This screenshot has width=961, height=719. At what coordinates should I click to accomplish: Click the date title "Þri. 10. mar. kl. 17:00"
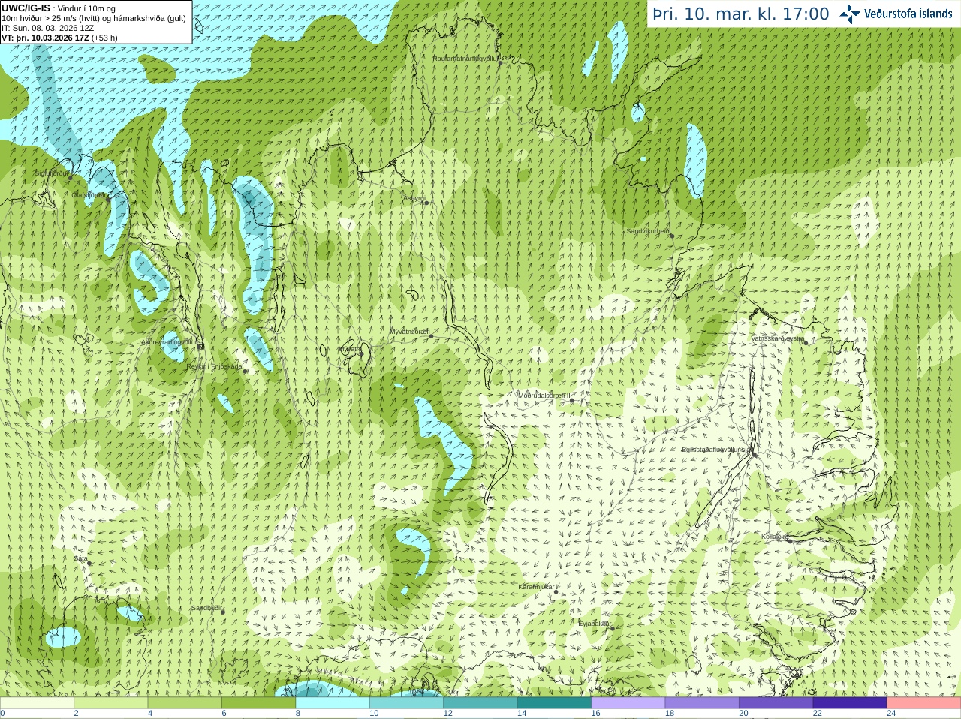point(741,14)
